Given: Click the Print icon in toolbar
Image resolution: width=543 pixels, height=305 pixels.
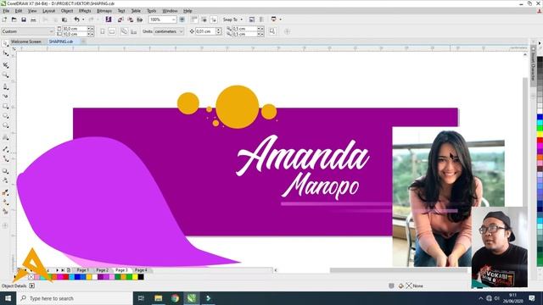Looking at the screenshot, I should pos(33,19).
